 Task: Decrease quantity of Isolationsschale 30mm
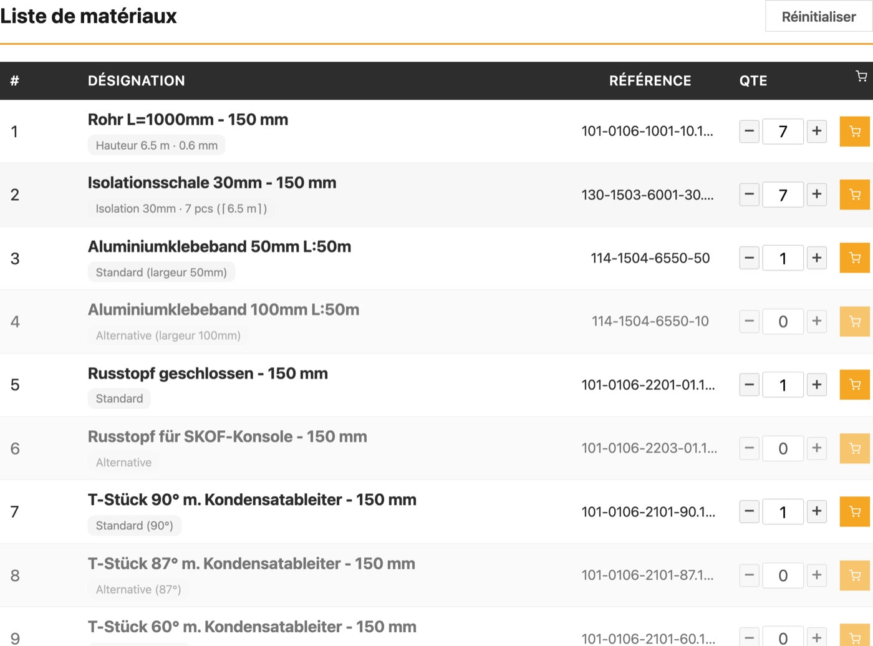[750, 195]
